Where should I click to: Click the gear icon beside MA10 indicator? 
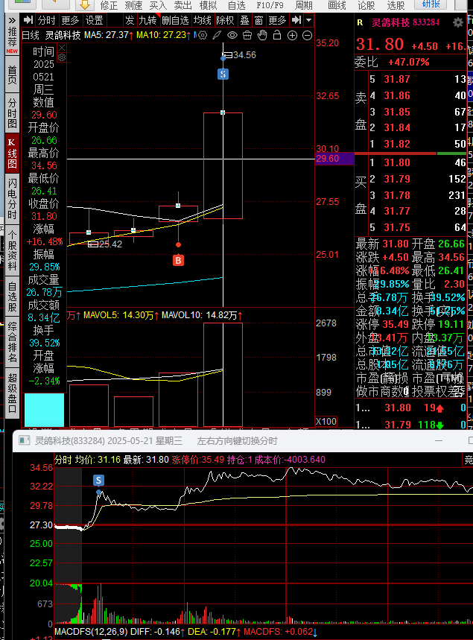[203, 36]
